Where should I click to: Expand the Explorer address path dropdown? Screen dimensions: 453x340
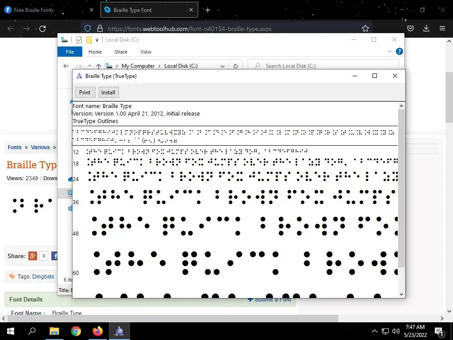(x=223, y=66)
